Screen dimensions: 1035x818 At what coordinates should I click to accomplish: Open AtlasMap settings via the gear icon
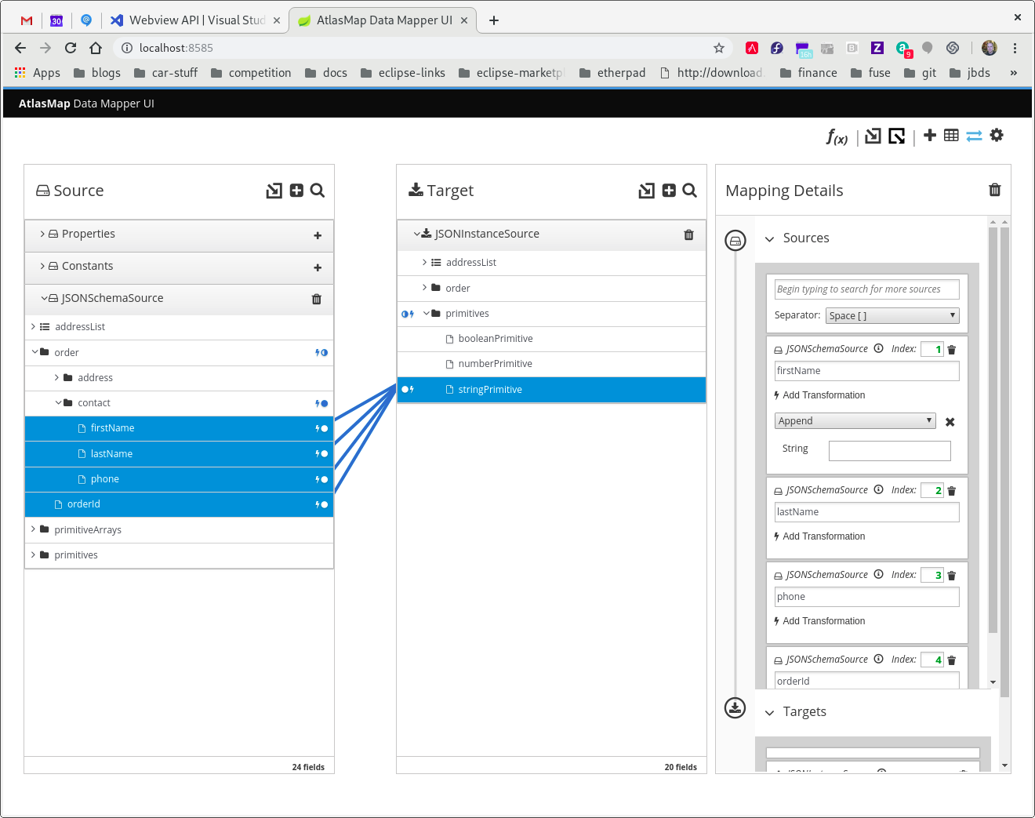point(996,135)
